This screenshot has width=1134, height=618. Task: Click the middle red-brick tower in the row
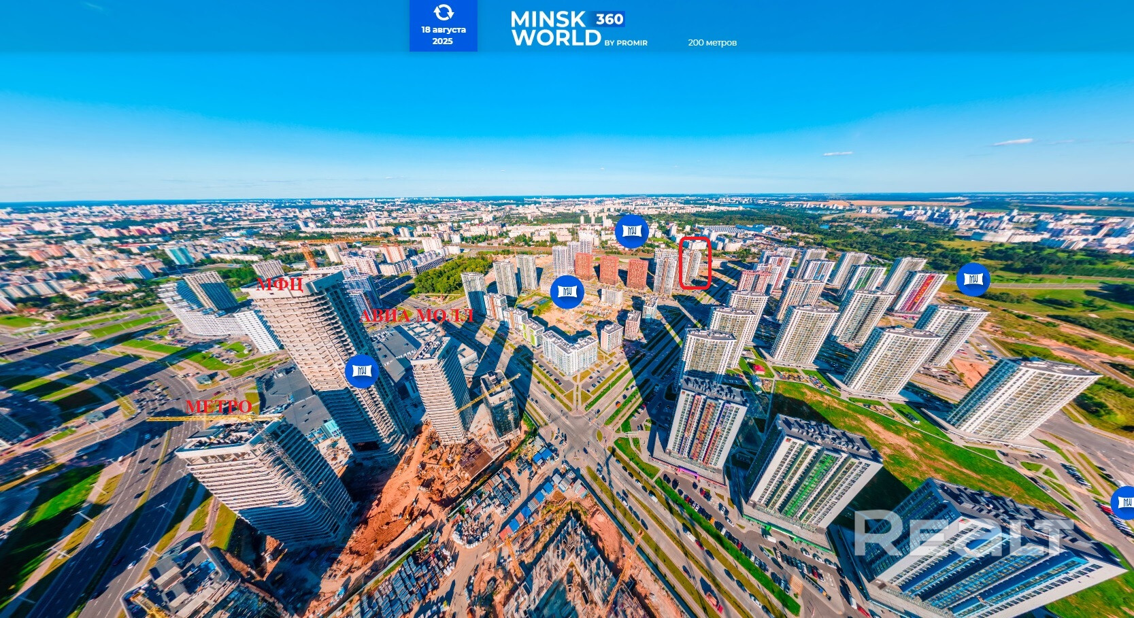(x=609, y=269)
